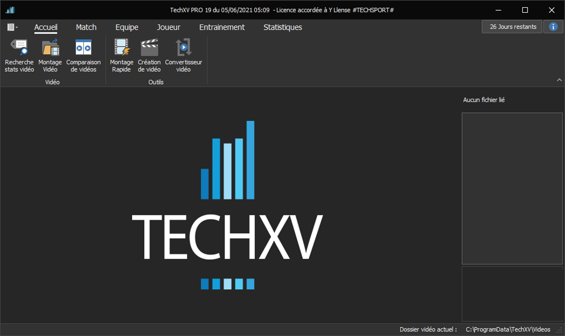Screen dimensions: 565x336
Task: Switch to the Match tab
Action: [x=86, y=27]
